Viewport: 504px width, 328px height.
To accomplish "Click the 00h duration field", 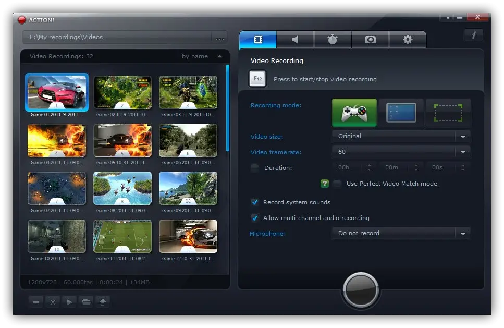I will (x=347, y=167).
